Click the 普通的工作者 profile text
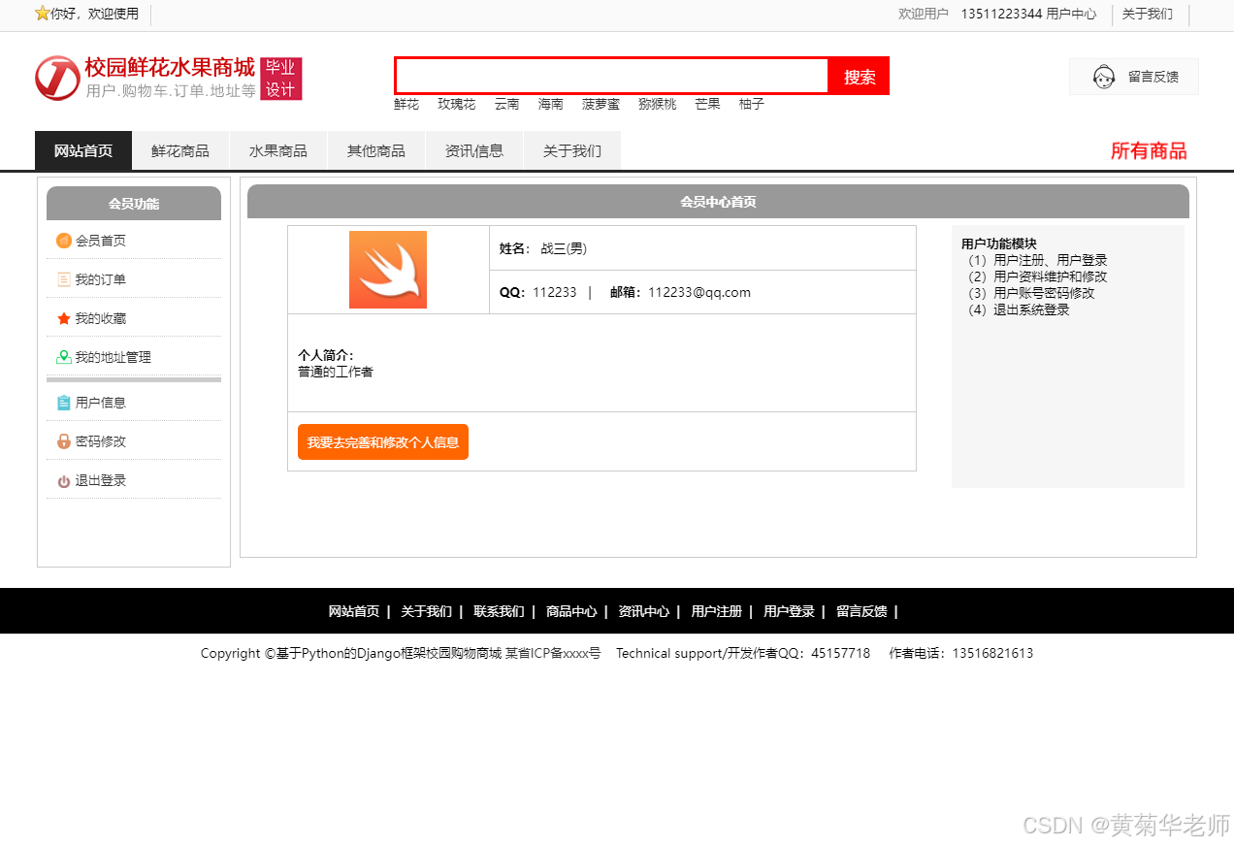The width and height of the screenshot is (1234, 846). (336, 372)
